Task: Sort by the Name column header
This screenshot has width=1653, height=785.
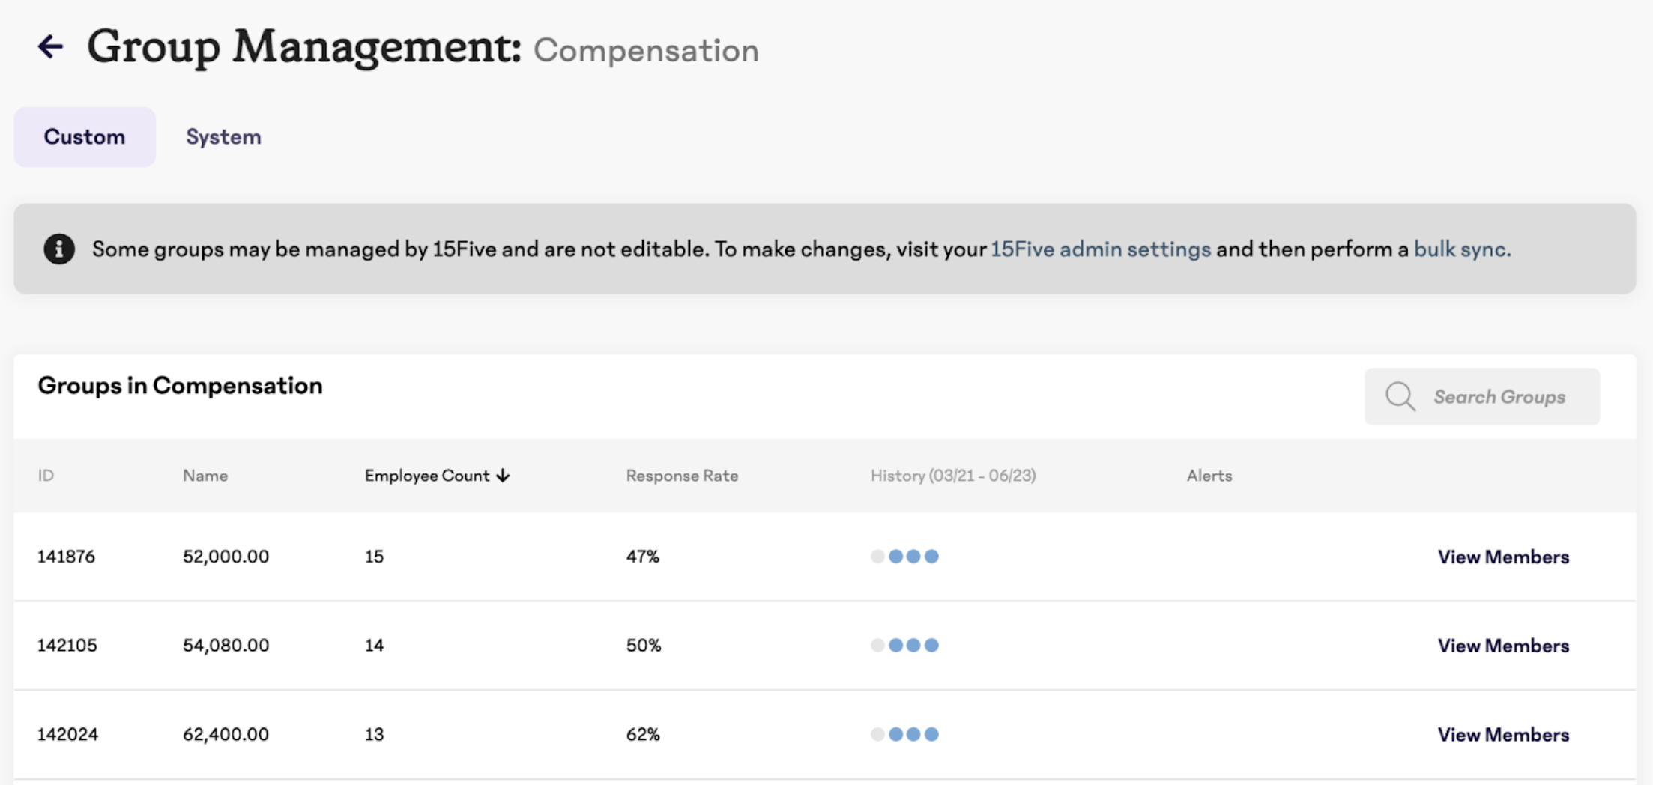Action: pyautogui.click(x=205, y=476)
